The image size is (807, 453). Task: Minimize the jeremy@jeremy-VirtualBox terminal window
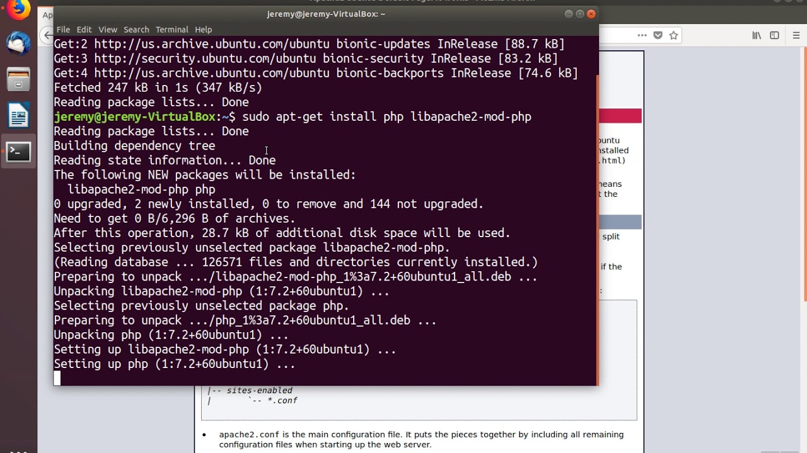coord(568,14)
